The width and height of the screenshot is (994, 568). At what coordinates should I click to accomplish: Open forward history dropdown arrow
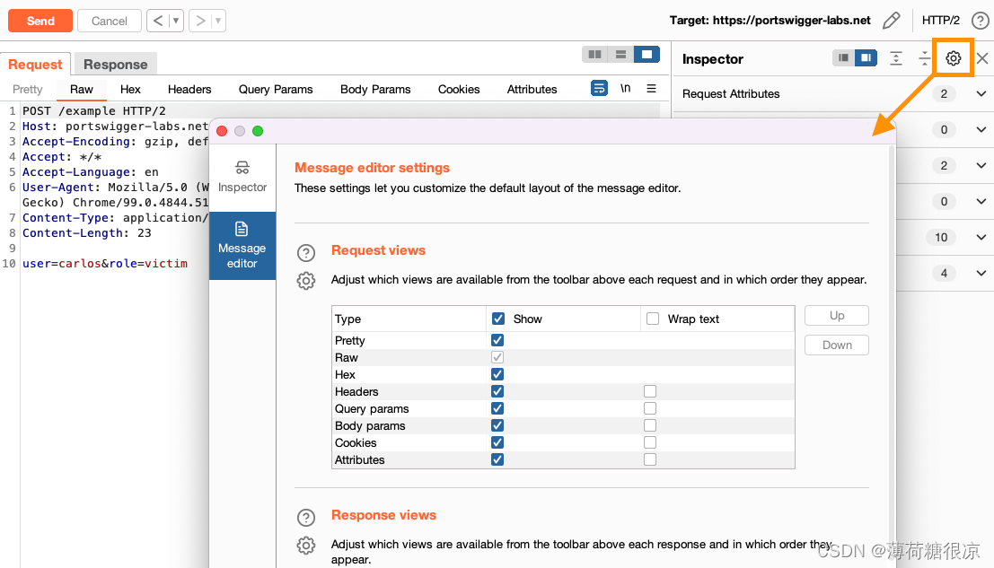[218, 21]
